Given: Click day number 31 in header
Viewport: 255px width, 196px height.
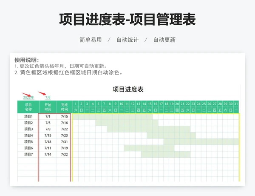Looking at the screenshot, I should [236, 104].
